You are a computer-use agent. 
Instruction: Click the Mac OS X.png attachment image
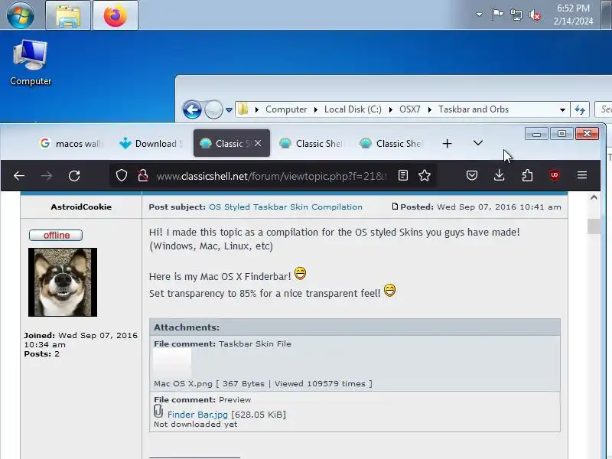[x=172, y=363]
